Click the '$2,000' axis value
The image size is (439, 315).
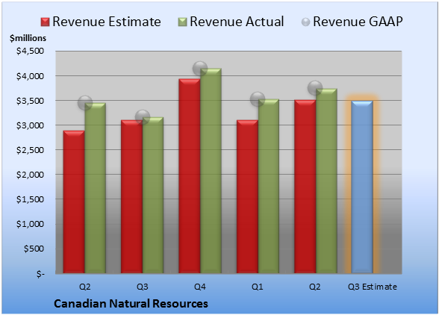tap(30, 175)
